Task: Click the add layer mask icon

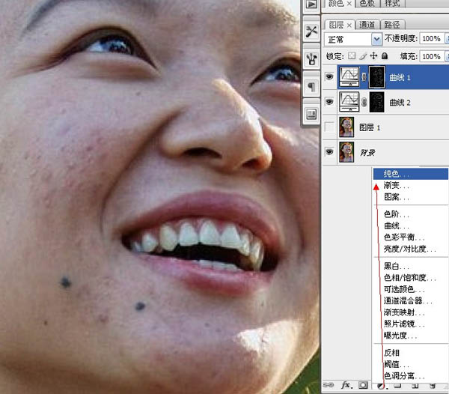Action: [364, 386]
